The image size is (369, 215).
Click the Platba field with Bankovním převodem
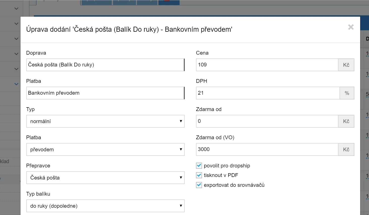(105, 93)
